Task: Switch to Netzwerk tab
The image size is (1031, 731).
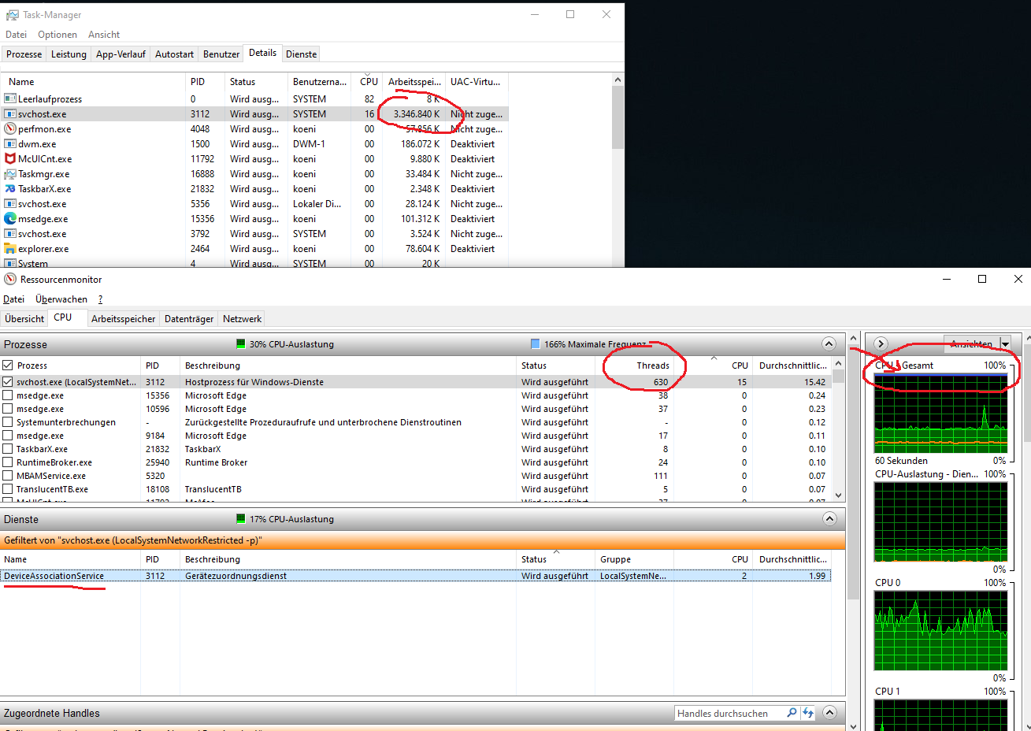Action: [x=242, y=319]
